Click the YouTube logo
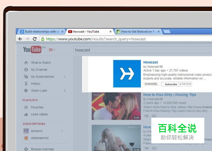The width and height of the screenshot is (212, 151). tap(32, 49)
